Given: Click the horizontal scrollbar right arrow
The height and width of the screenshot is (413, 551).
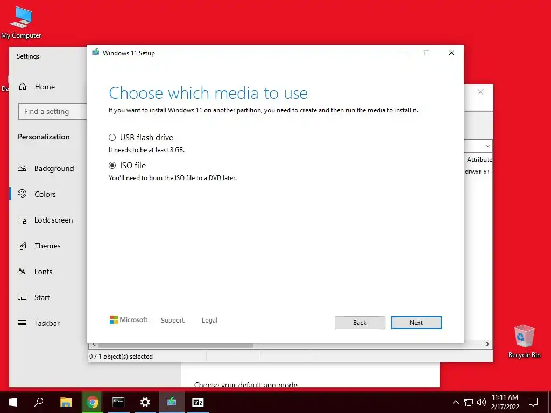Looking at the screenshot, I should [x=487, y=344].
